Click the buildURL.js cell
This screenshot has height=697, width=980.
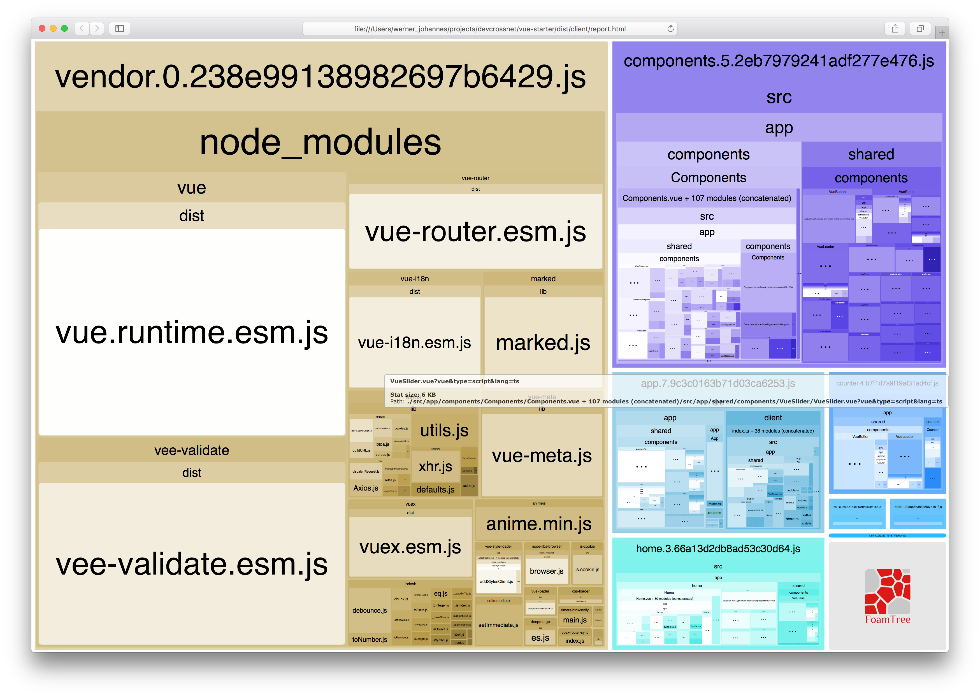click(361, 450)
